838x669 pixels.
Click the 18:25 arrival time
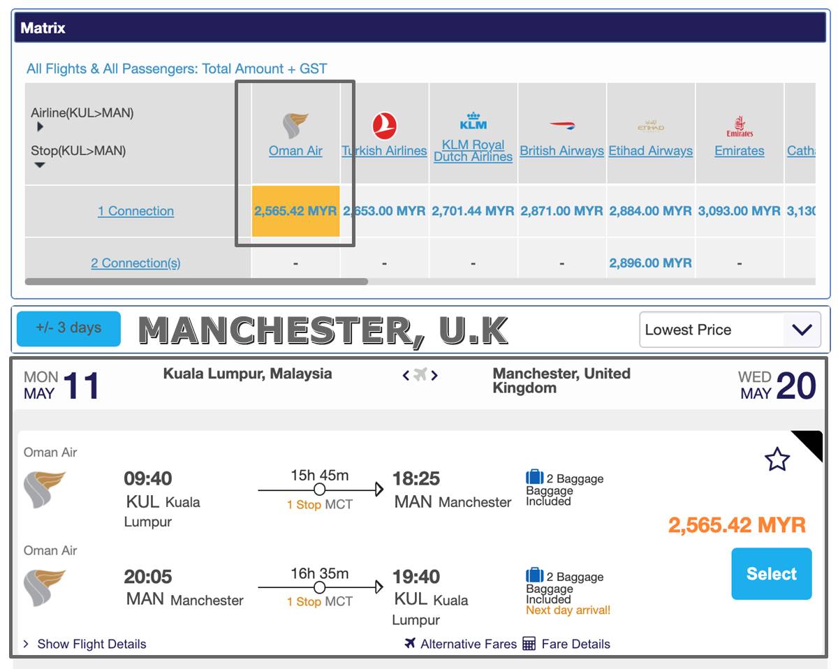click(x=416, y=479)
